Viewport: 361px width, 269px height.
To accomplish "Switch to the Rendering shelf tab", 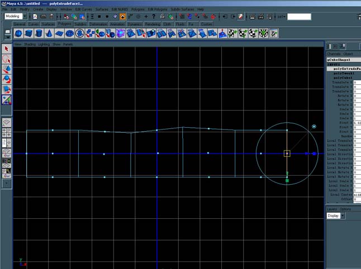I will click(153, 24).
